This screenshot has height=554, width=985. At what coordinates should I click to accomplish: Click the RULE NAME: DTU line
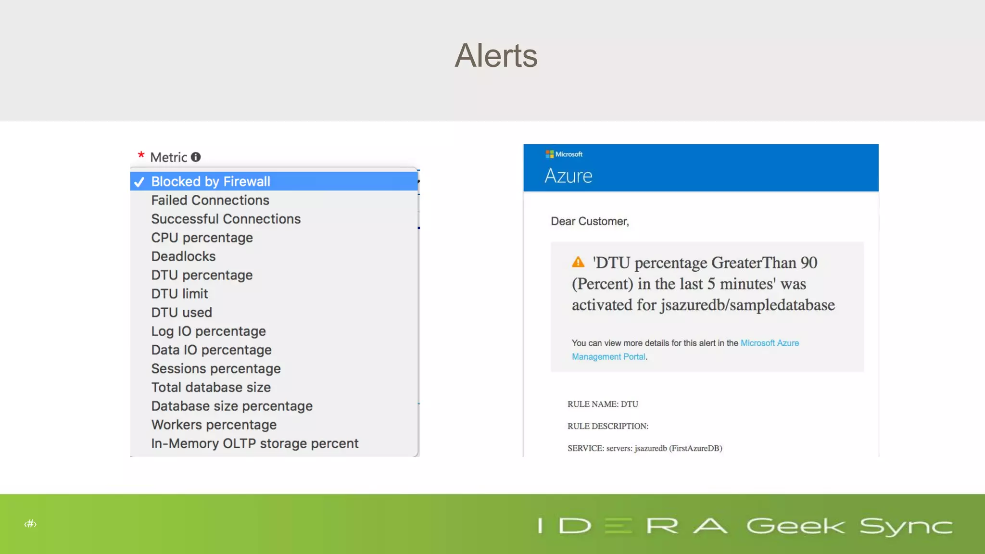tap(603, 404)
